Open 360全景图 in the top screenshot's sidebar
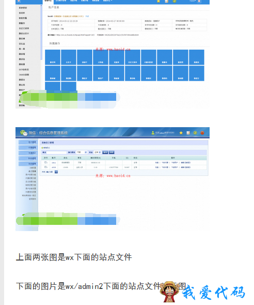The height and width of the screenshot is (305, 254). tap(24, 74)
